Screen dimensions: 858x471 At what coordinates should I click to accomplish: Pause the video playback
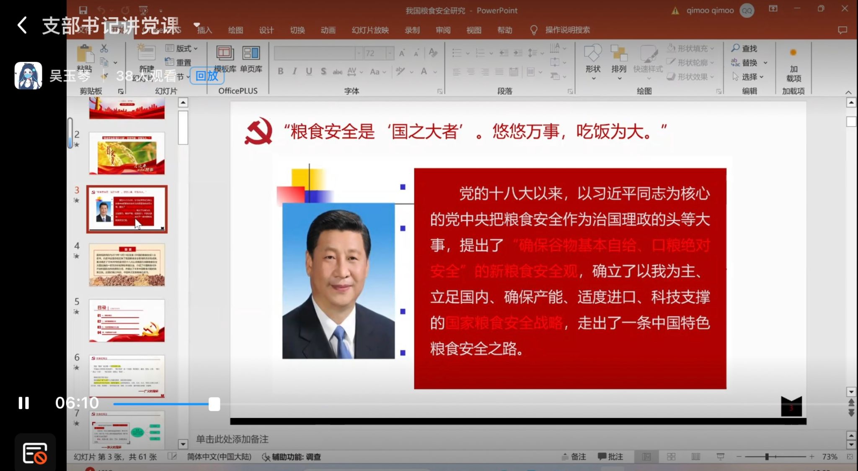[23, 403]
